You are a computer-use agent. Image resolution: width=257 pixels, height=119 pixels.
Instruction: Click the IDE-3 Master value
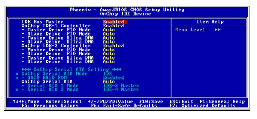tap(121, 86)
